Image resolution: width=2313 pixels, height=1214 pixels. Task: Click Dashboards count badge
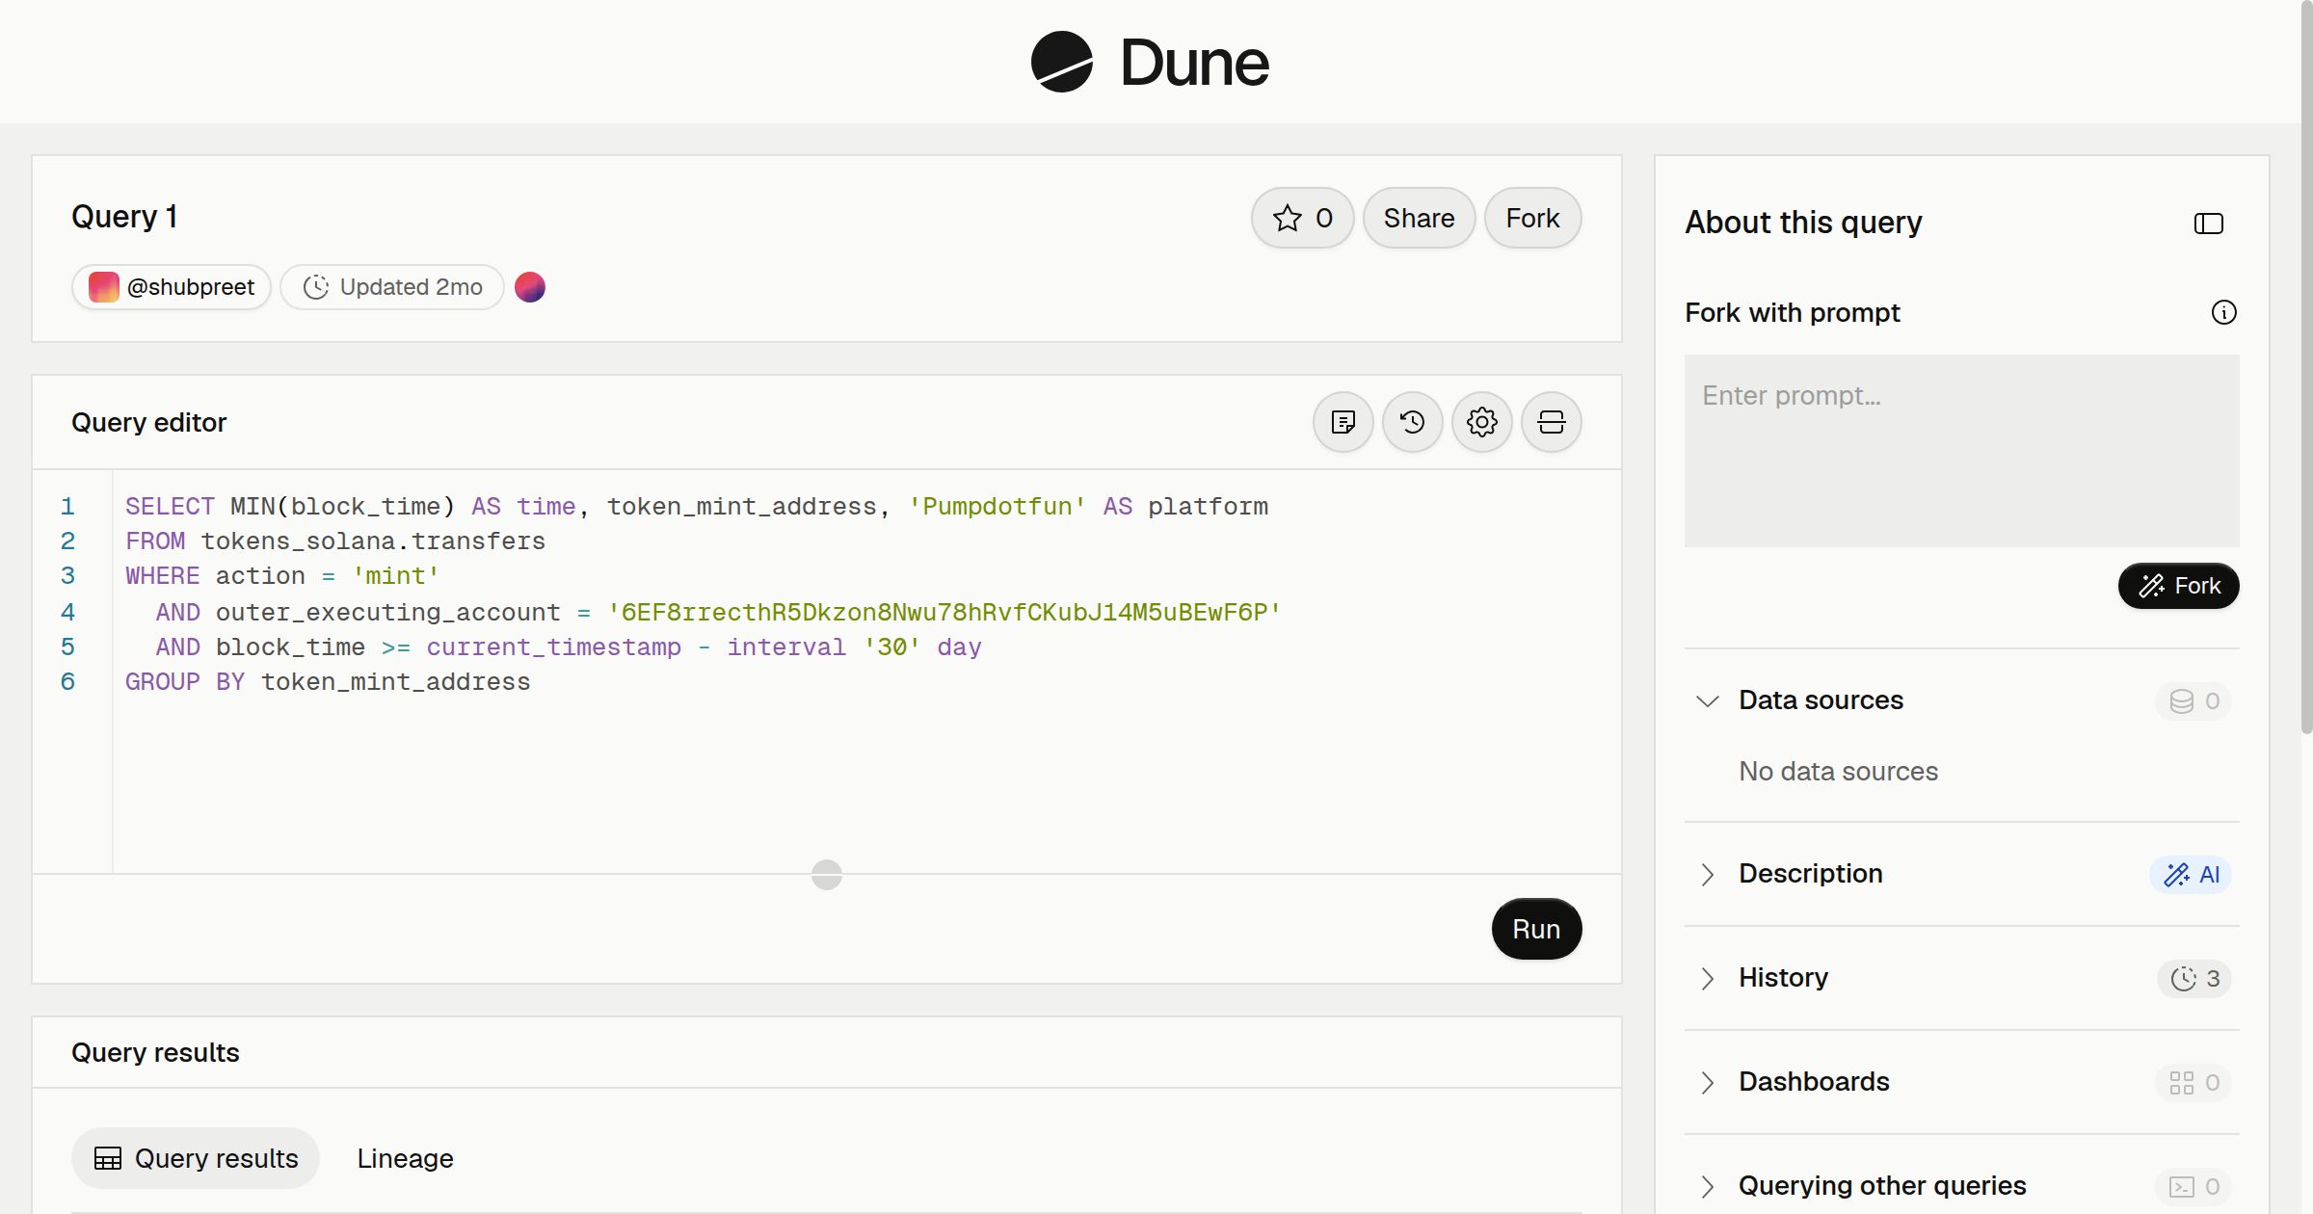coord(2194,1083)
